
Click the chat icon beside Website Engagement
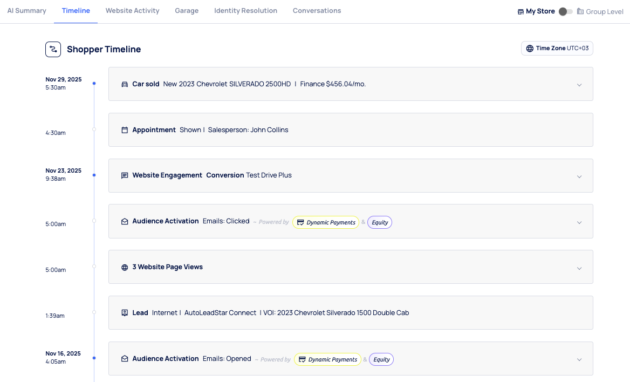125,175
